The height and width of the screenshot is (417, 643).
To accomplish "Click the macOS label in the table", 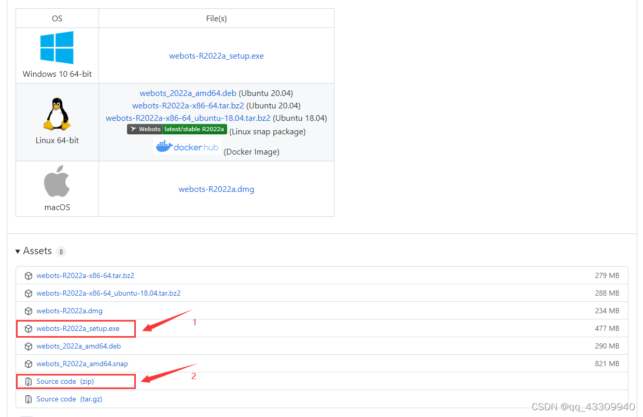I will click(57, 207).
